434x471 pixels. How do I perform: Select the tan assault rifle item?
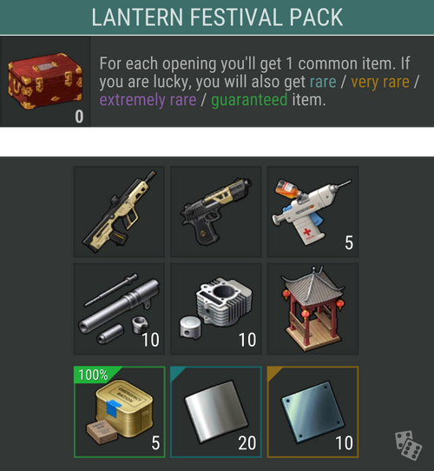click(x=119, y=212)
